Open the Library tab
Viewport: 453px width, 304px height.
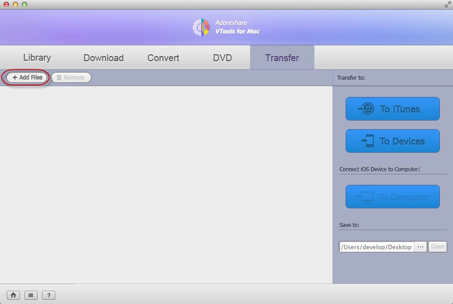(x=37, y=58)
